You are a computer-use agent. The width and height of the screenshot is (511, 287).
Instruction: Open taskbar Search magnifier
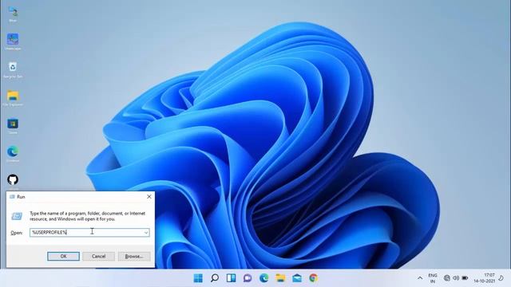tap(215, 278)
